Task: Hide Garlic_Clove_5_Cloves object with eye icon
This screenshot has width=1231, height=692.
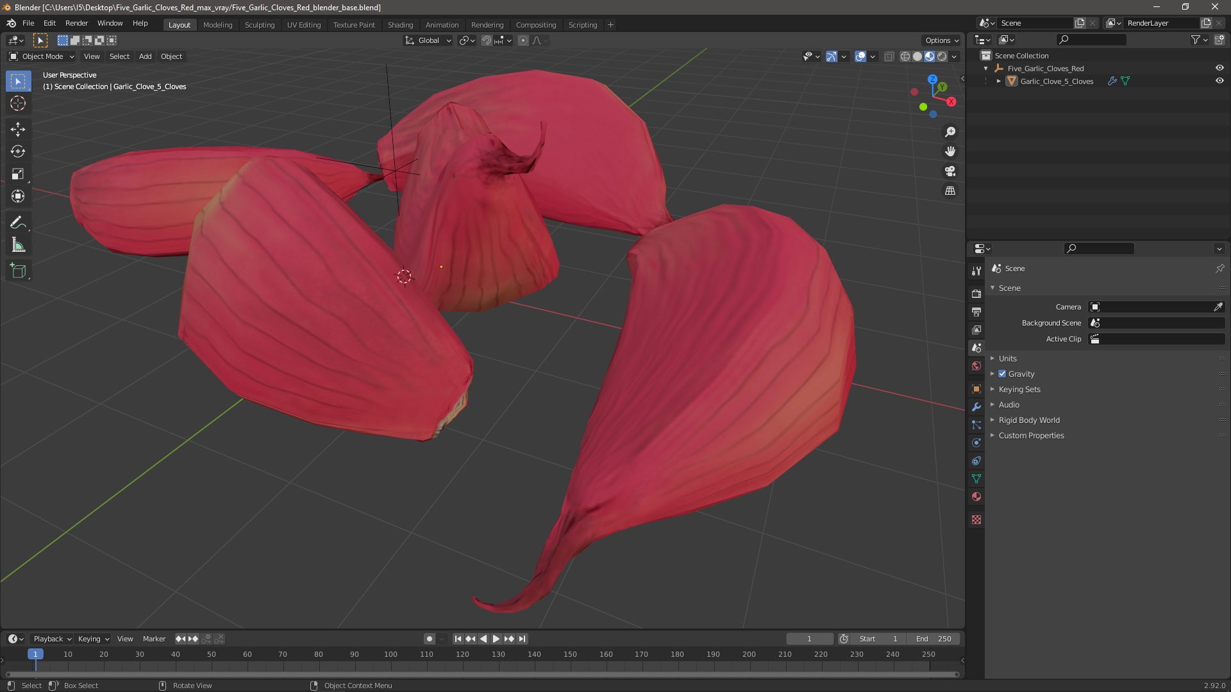Action: pos(1219,81)
